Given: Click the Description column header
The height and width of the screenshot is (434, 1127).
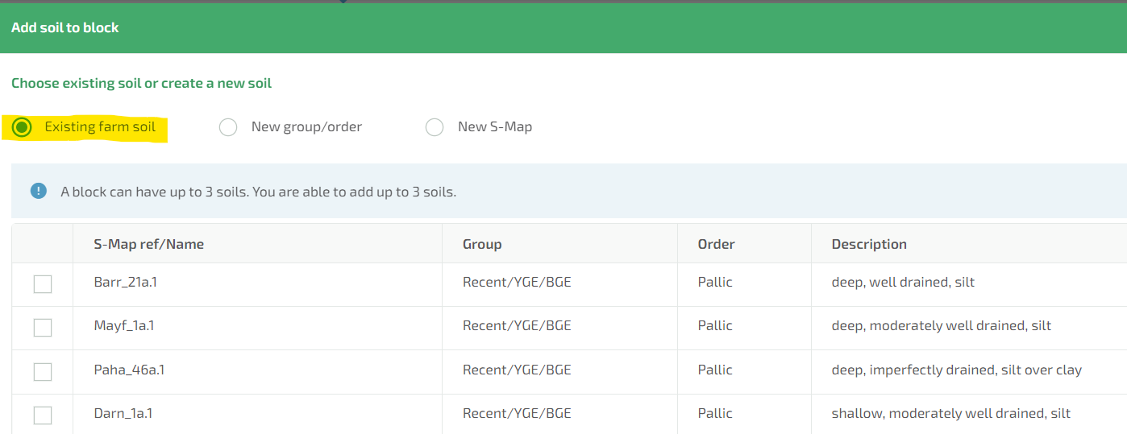Looking at the screenshot, I should coord(869,244).
